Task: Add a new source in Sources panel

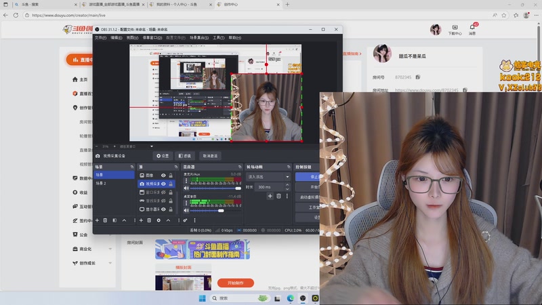Action: 141,220
